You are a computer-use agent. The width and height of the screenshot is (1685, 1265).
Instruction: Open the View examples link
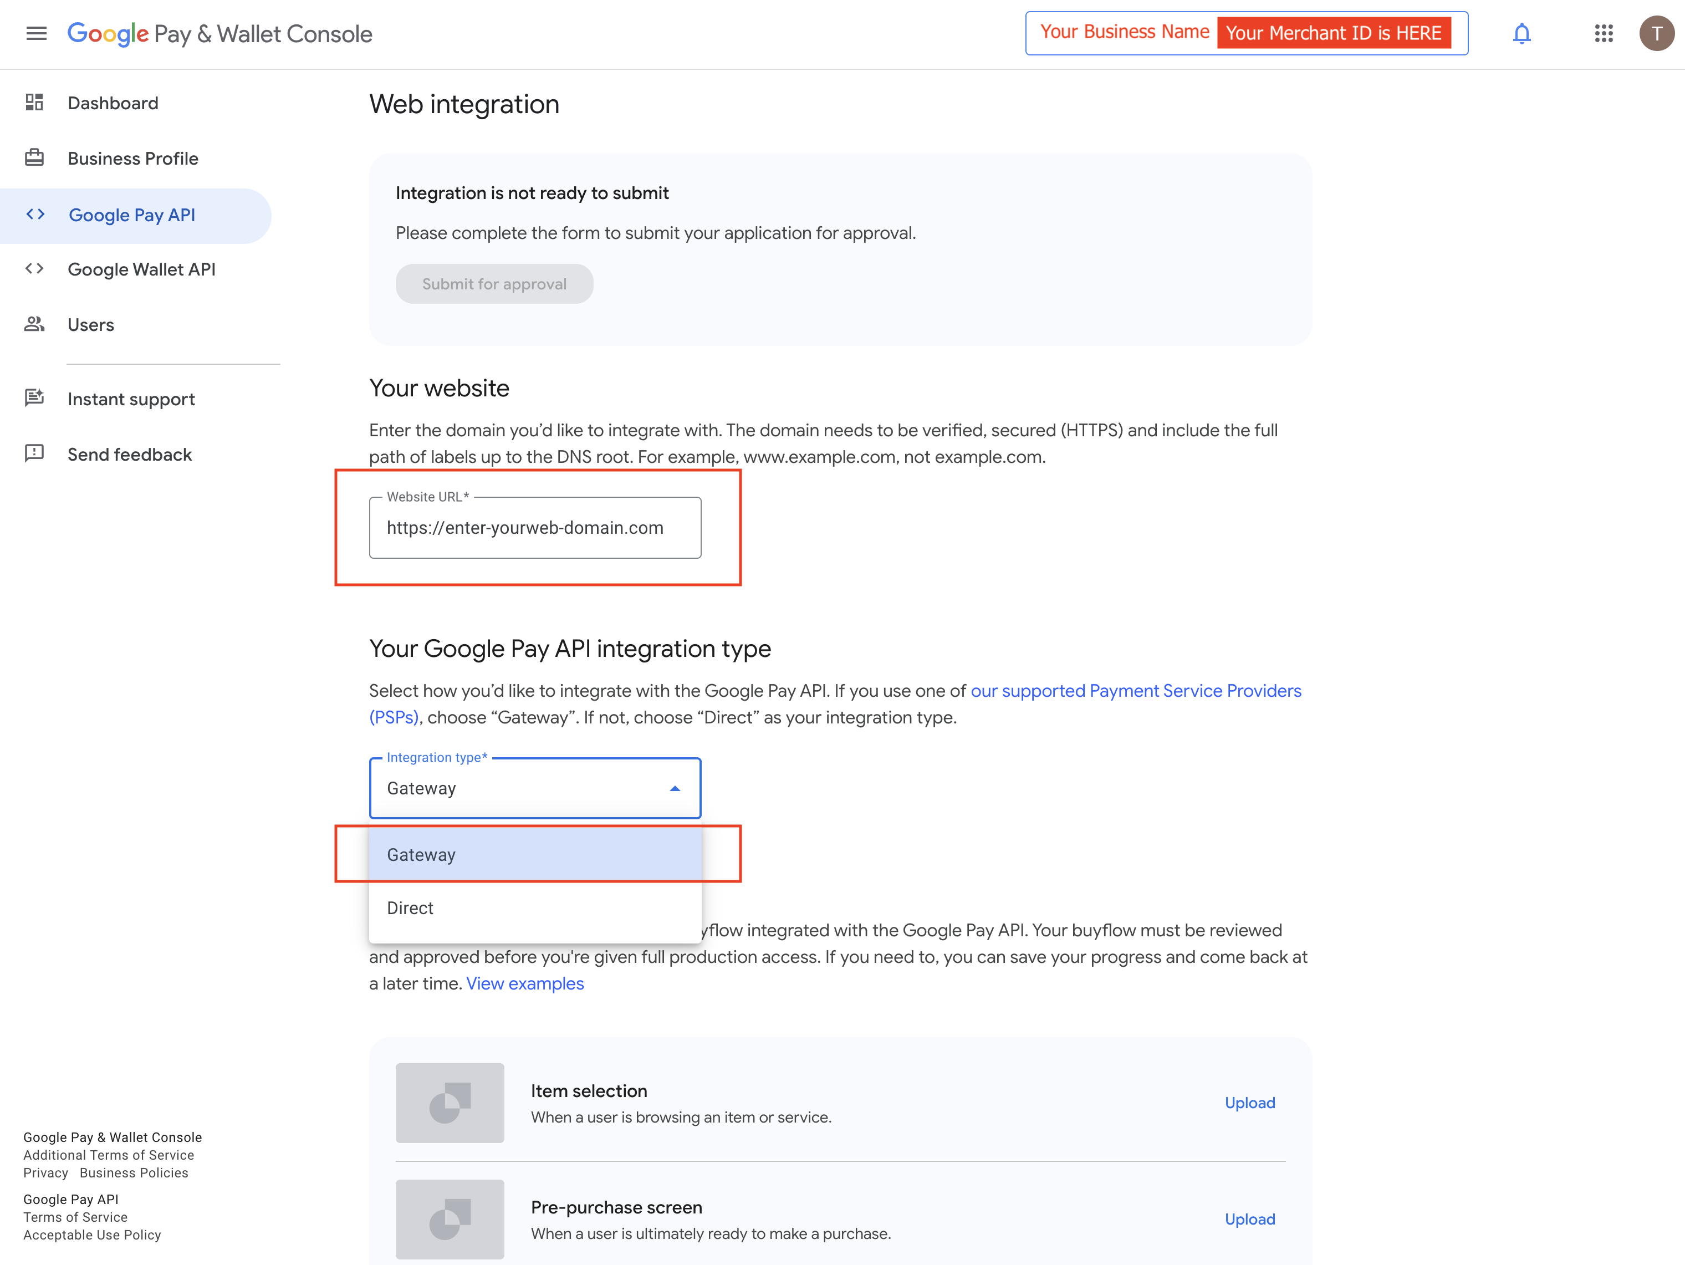(x=525, y=984)
